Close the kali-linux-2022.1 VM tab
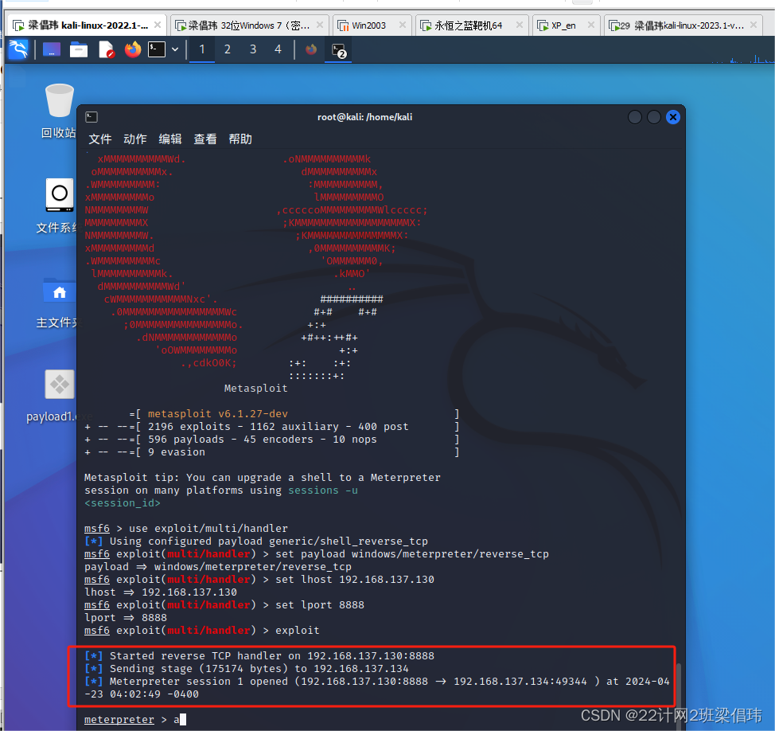The height and width of the screenshot is (731, 775). pyautogui.click(x=158, y=25)
